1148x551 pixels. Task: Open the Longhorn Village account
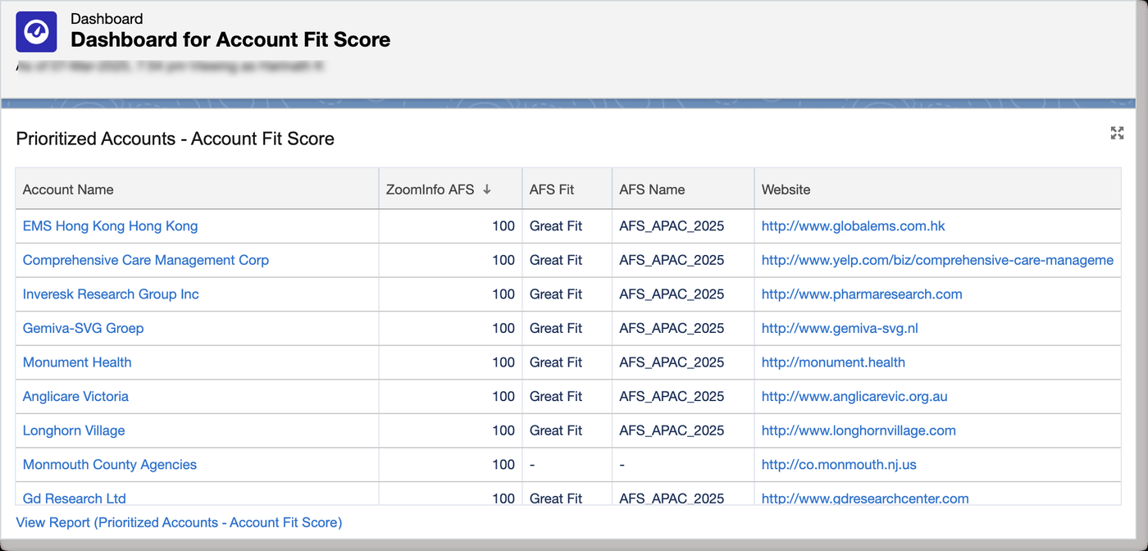pyautogui.click(x=74, y=430)
